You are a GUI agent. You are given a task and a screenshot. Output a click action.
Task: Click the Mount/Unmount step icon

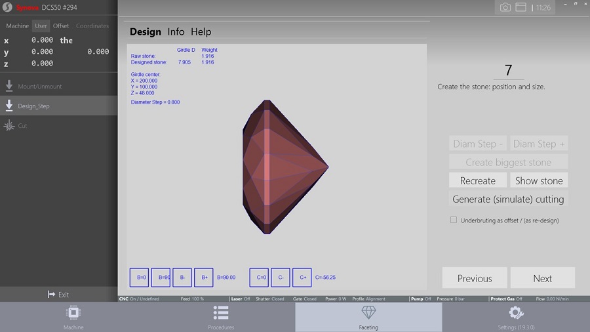(9, 86)
